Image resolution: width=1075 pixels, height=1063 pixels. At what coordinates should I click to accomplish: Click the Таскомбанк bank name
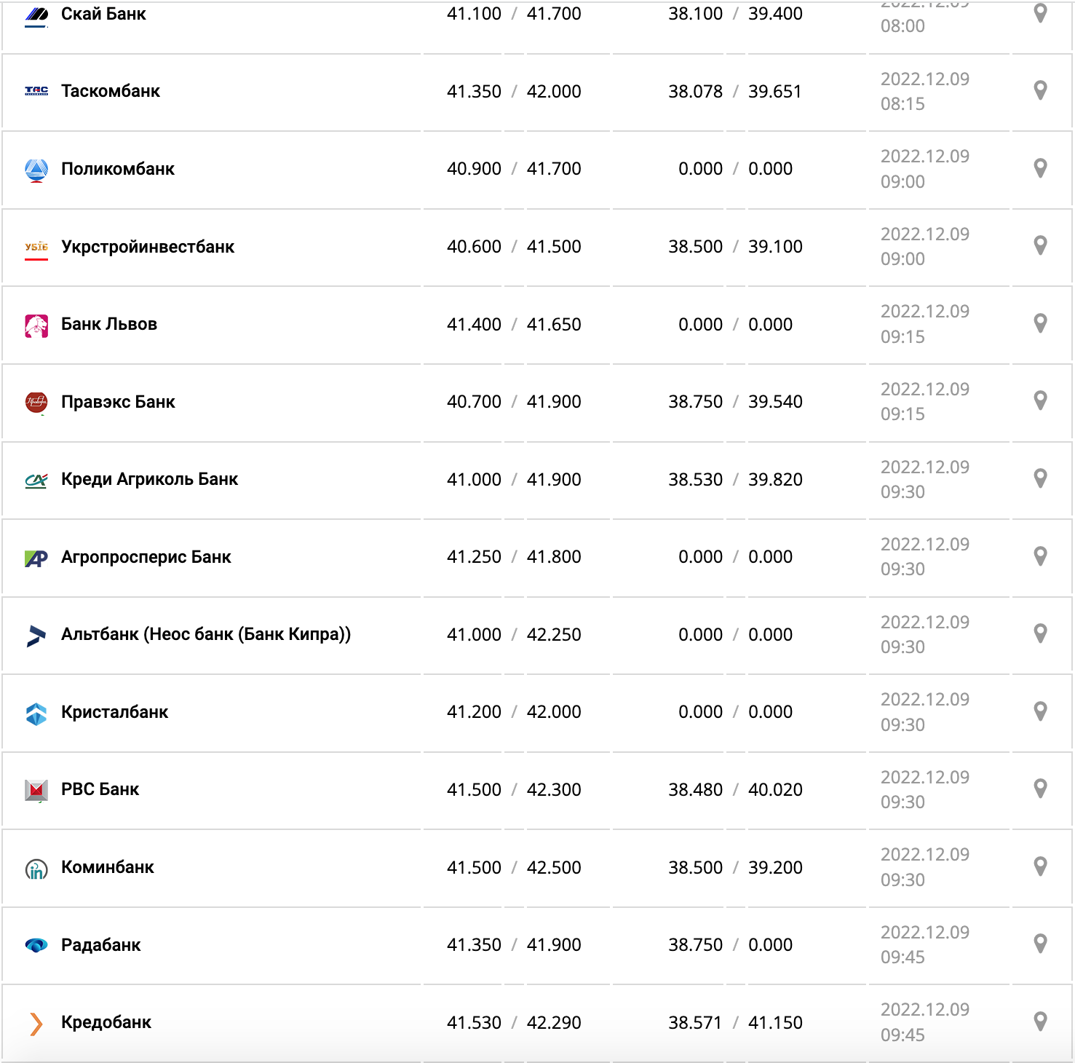(111, 91)
